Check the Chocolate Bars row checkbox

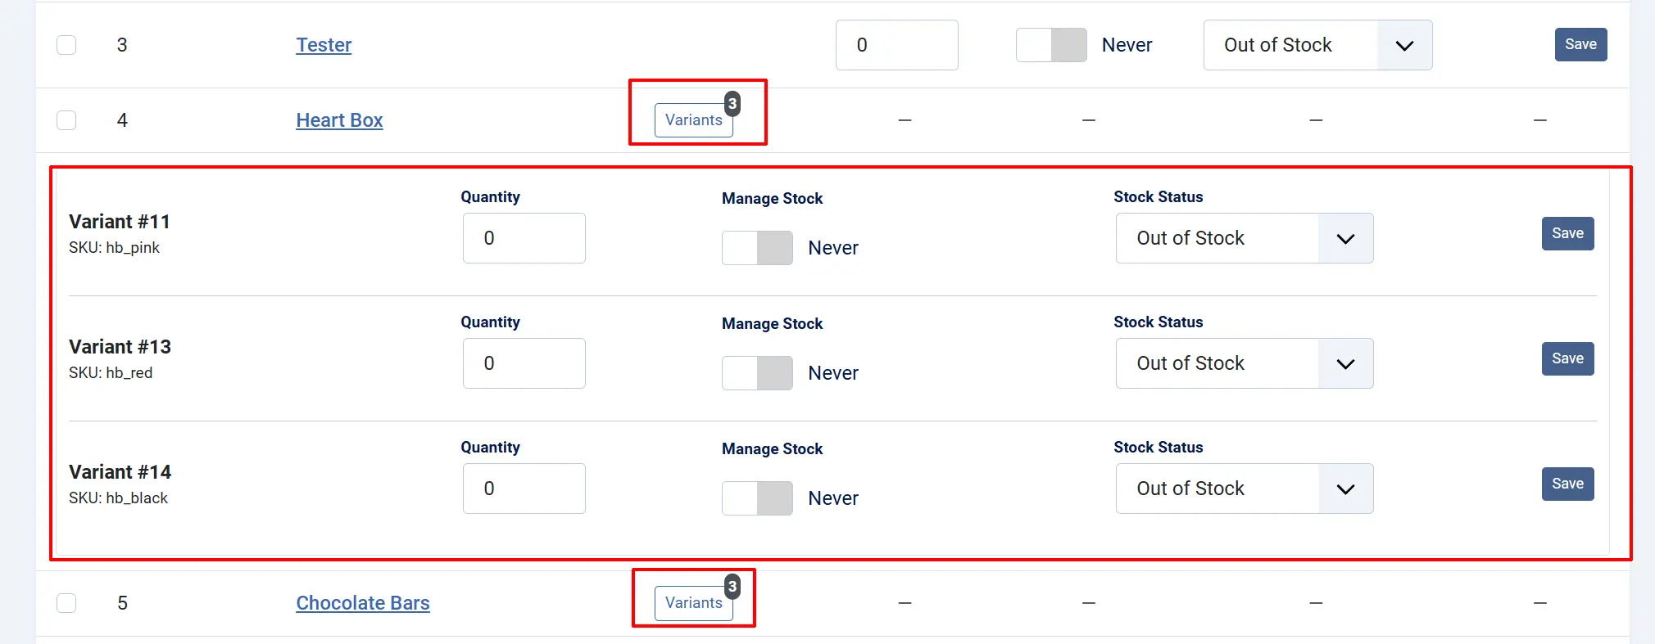pos(66,603)
